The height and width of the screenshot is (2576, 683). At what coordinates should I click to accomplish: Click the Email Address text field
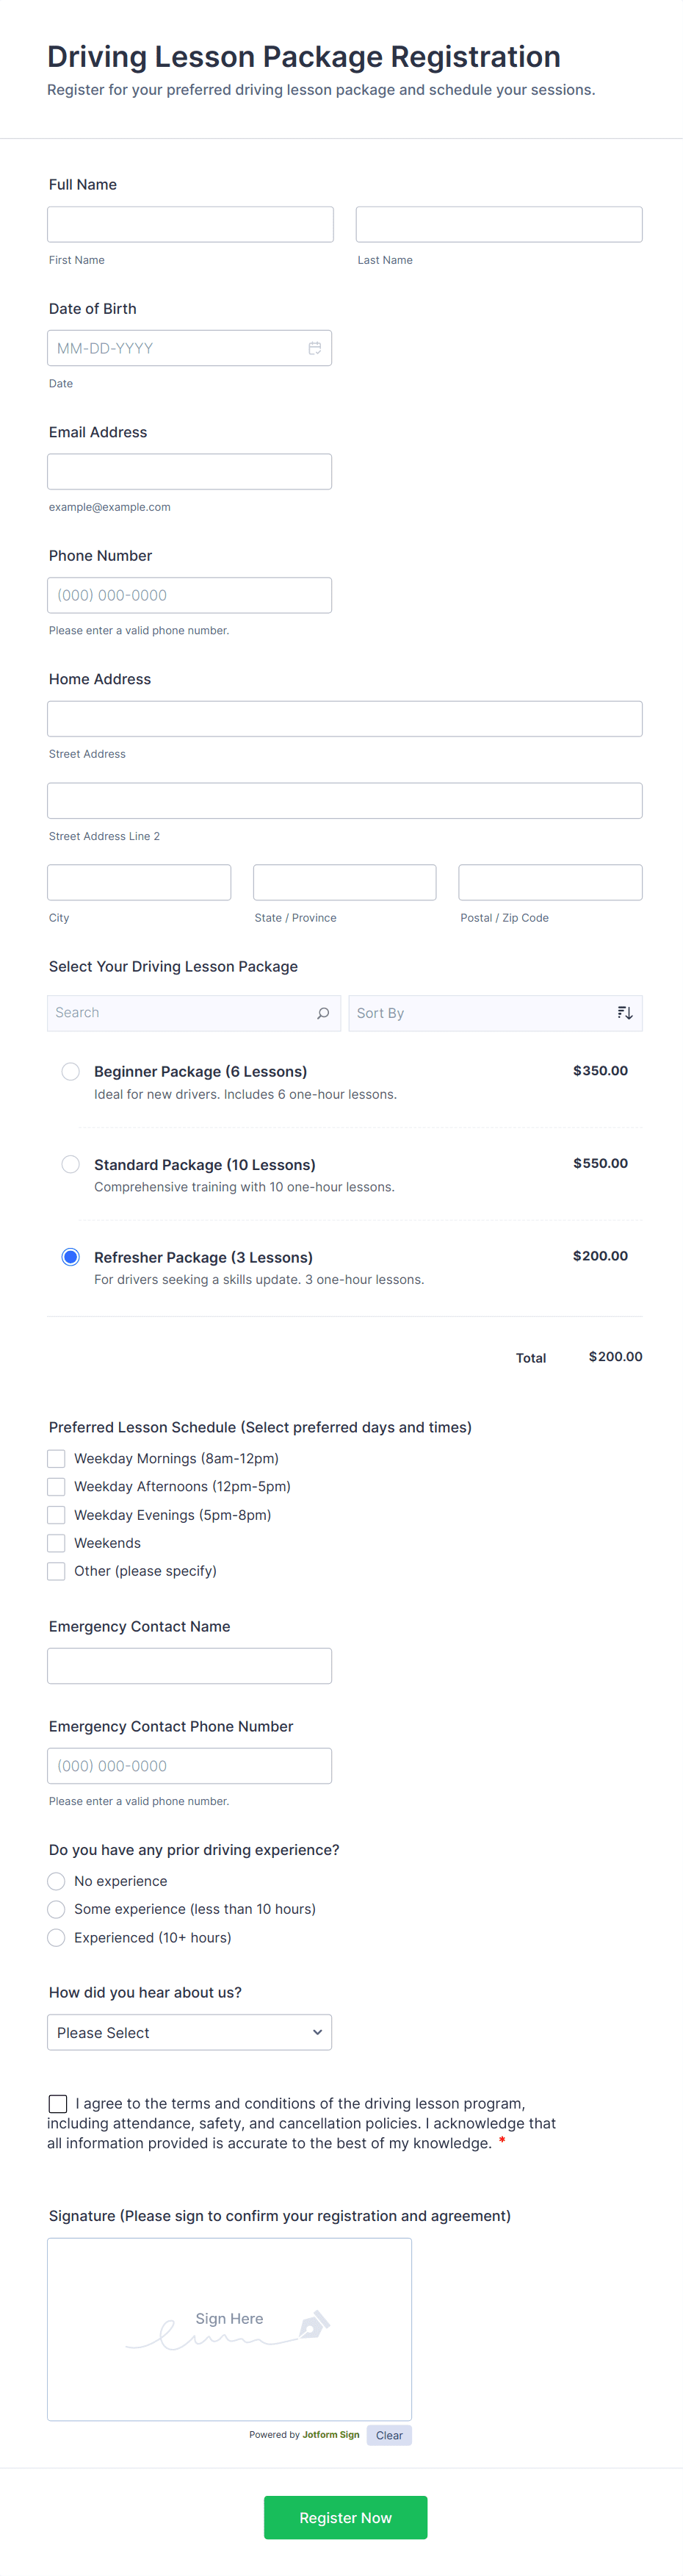189,472
